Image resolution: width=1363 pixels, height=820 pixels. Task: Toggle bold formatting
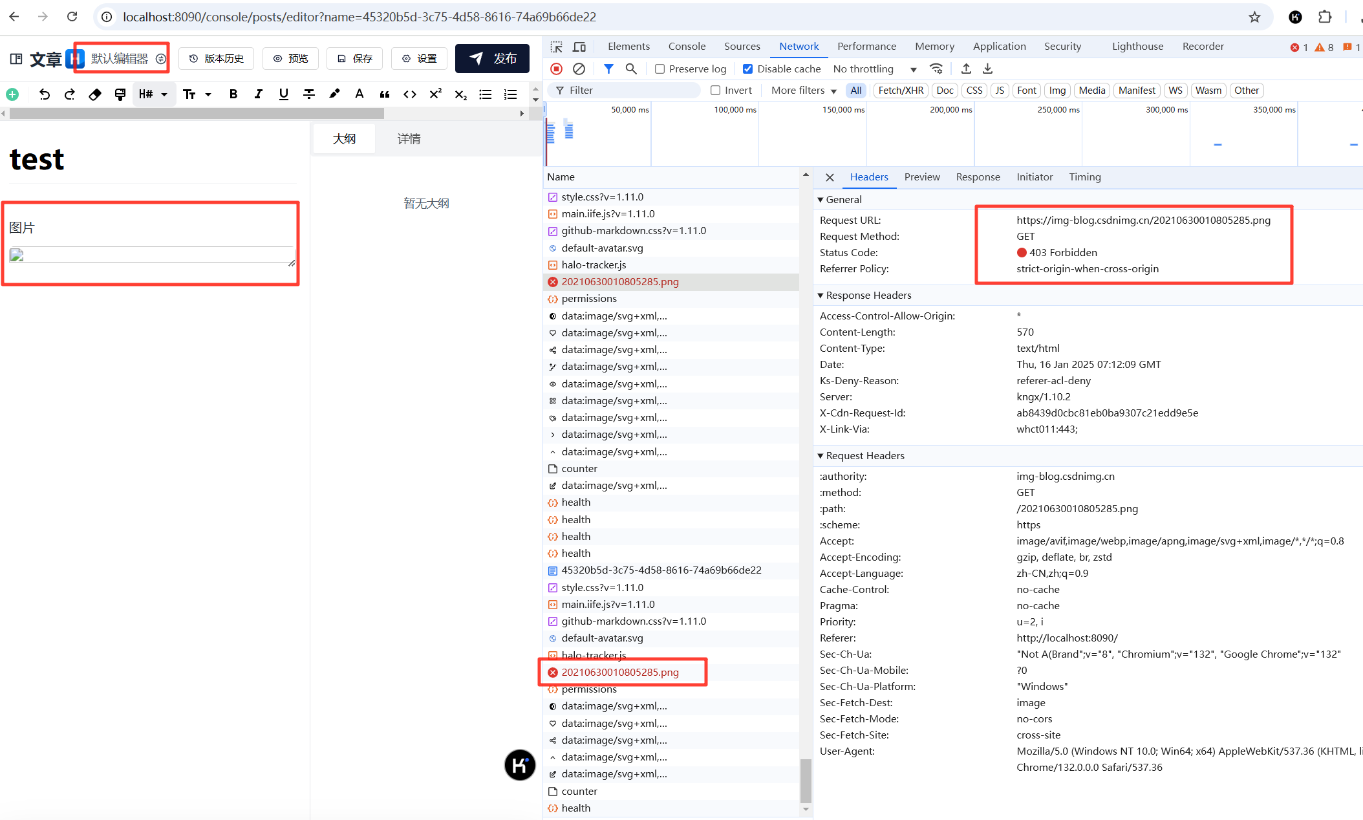pyautogui.click(x=233, y=94)
